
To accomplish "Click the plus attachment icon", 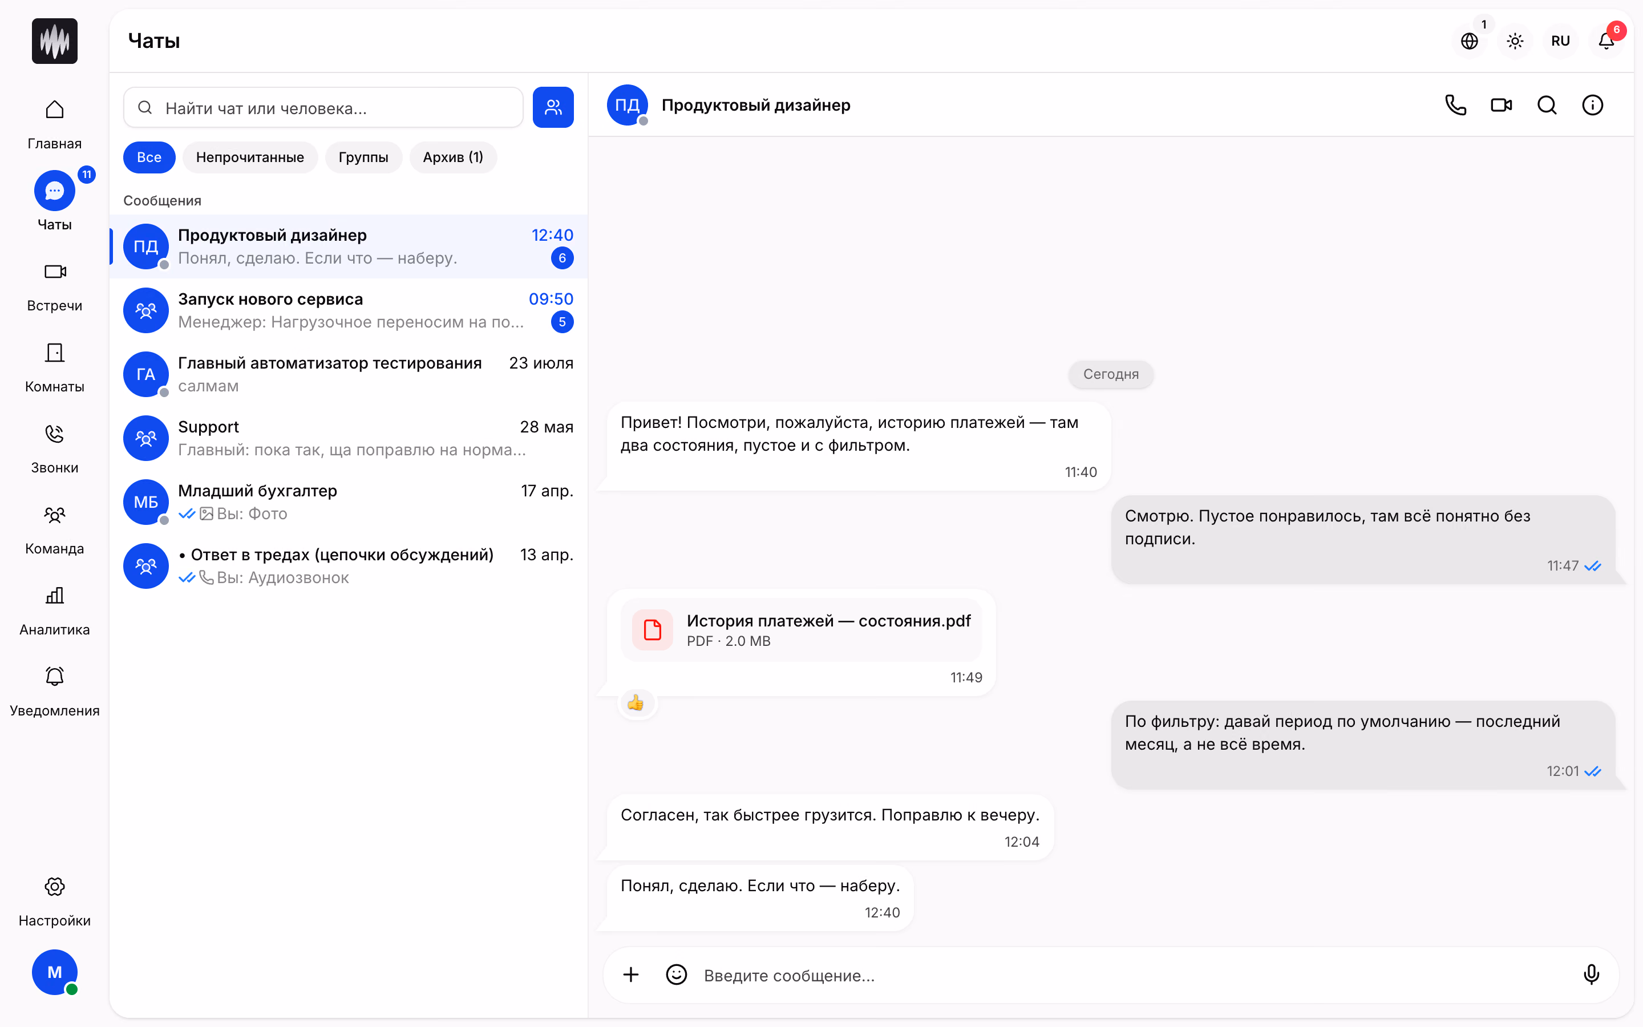I will pos(631,975).
